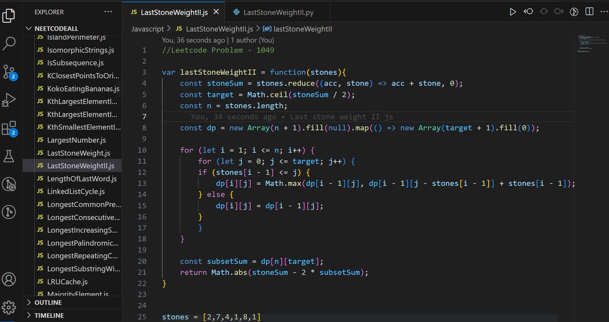Select LastStoneWeightII.js in the file tree
The width and height of the screenshot is (609, 322).
(x=81, y=166)
